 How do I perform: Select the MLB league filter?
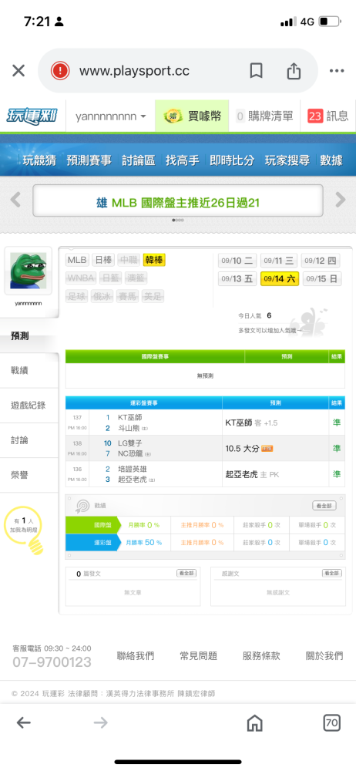77,260
